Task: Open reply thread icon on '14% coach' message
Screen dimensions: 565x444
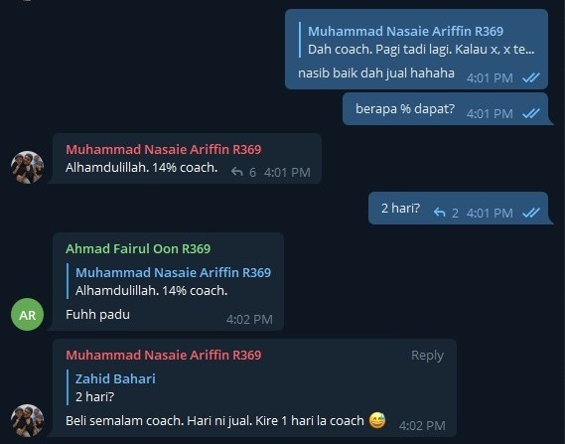Action: [236, 172]
